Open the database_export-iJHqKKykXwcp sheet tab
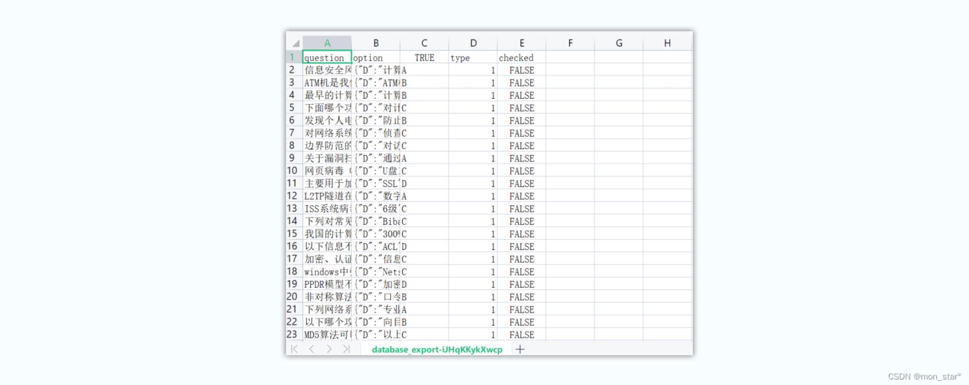Screen dimensions: 969x385 [x=437, y=350]
